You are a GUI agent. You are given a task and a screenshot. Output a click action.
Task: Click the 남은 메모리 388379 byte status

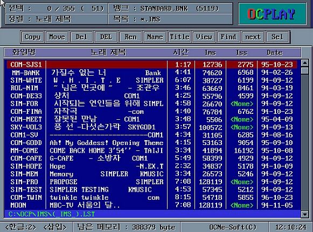point(126,227)
